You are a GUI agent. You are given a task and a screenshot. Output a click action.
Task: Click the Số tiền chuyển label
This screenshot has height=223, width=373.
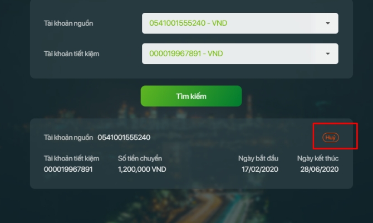tap(140, 158)
